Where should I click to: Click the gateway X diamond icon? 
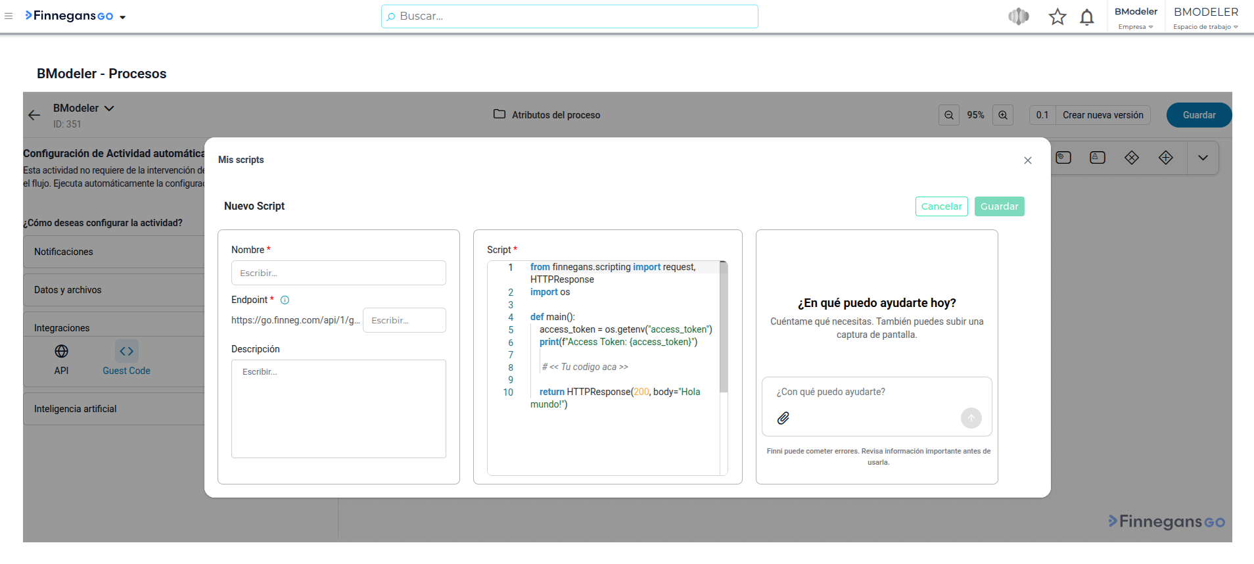pyautogui.click(x=1132, y=158)
